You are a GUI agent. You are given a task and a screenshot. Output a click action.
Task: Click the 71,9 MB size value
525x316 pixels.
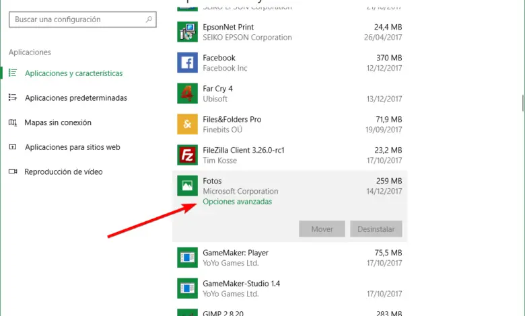[389, 120]
